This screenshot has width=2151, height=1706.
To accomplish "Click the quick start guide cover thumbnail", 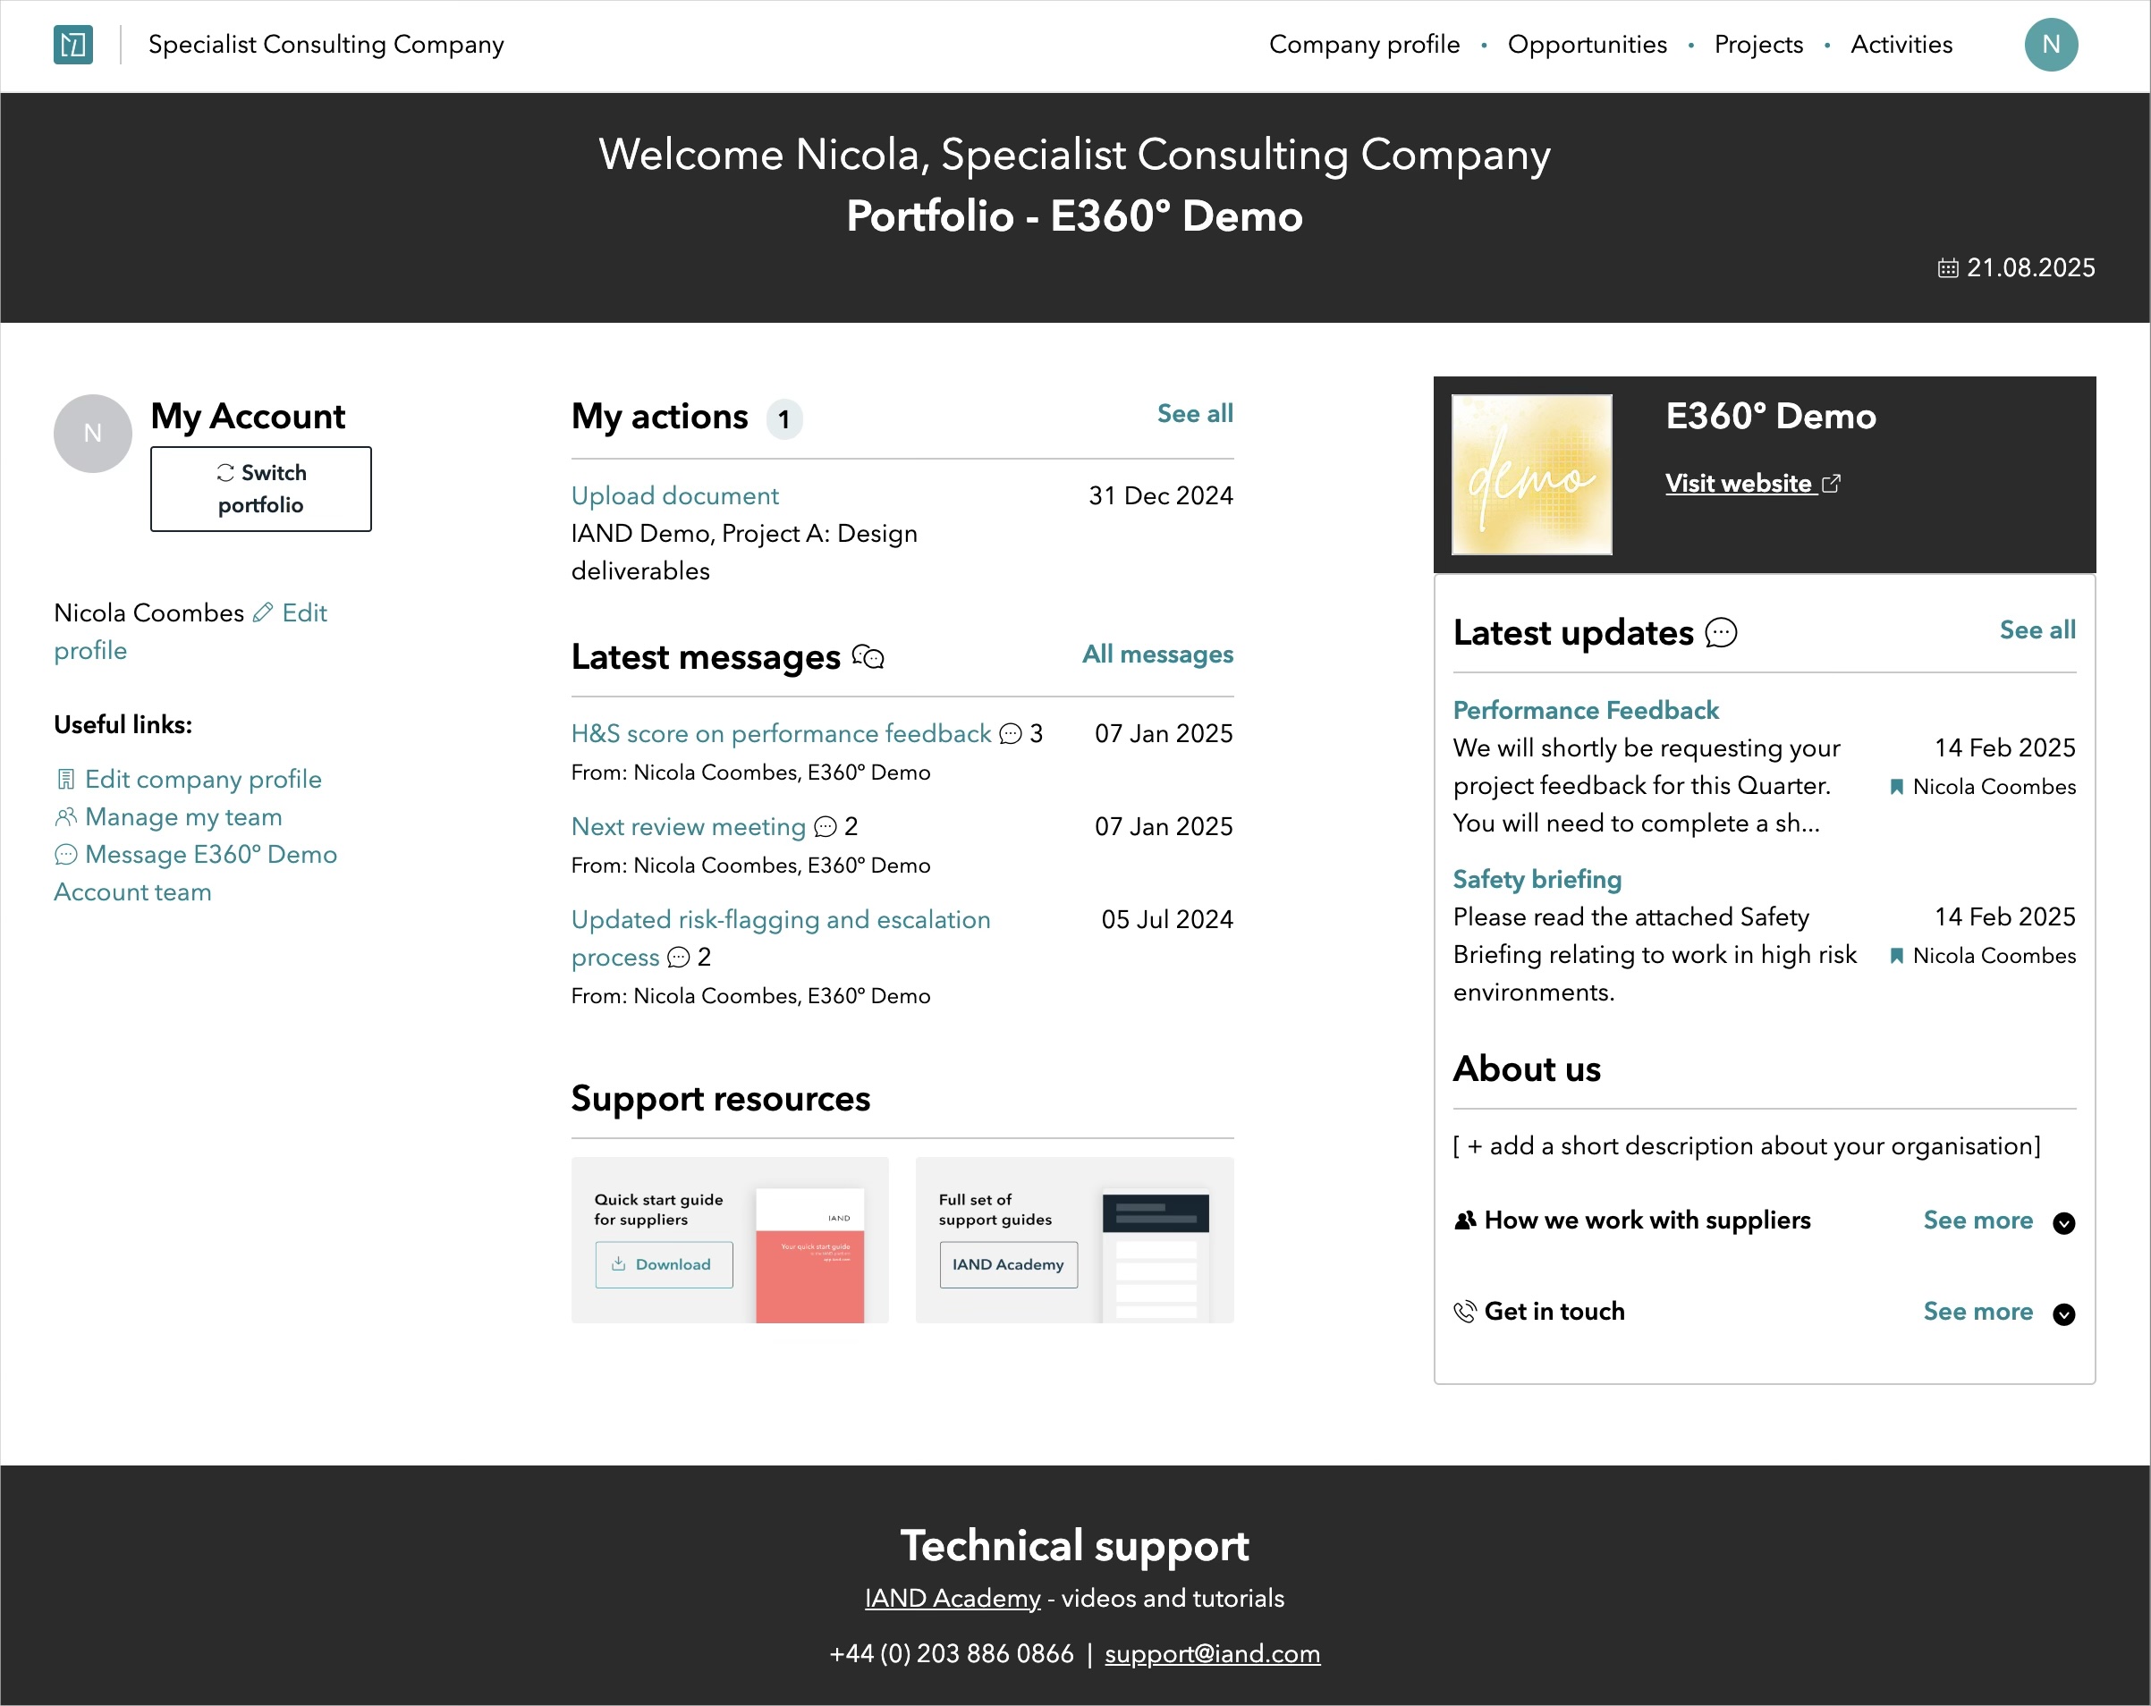I will click(810, 1255).
